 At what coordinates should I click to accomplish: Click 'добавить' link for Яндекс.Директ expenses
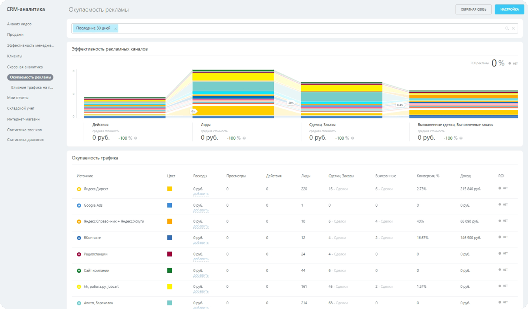click(x=201, y=194)
